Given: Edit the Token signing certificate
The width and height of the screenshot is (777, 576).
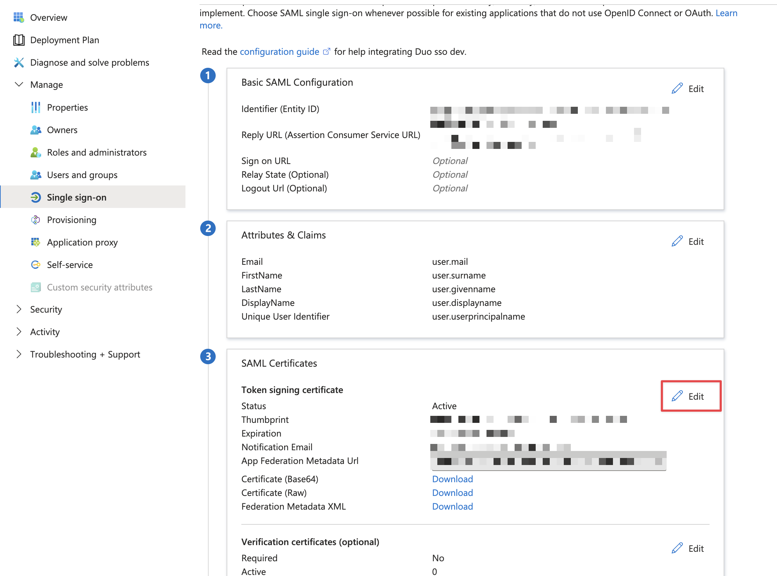Looking at the screenshot, I should tap(688, 397).
